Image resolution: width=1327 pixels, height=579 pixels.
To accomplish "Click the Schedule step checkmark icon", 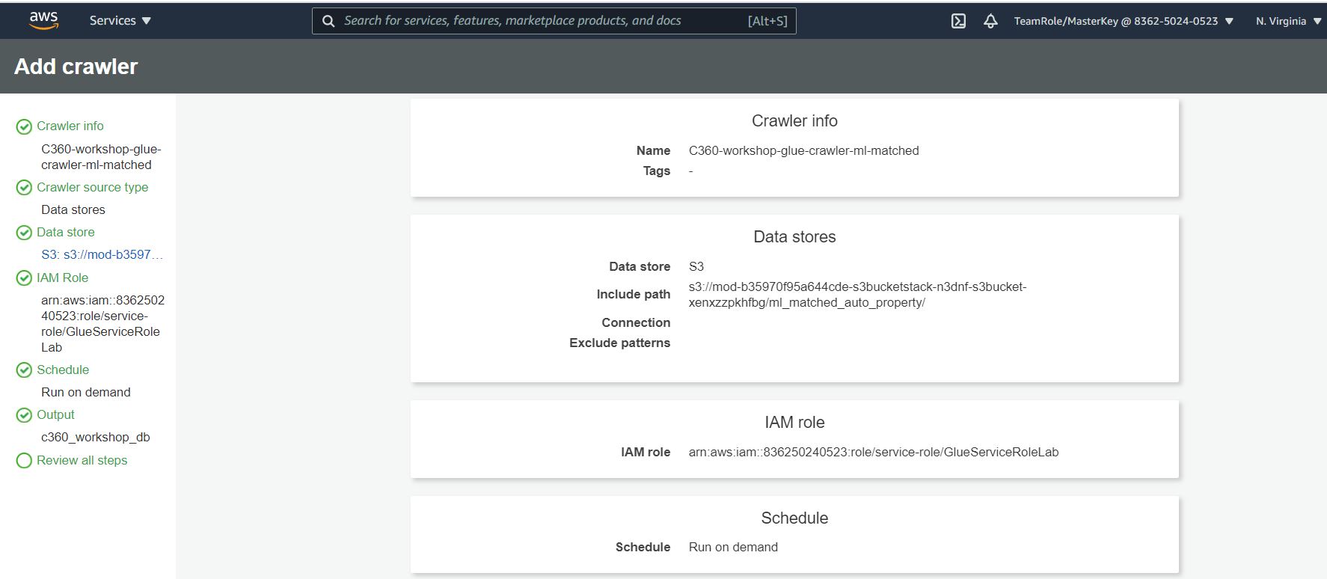I will (24, 370).
